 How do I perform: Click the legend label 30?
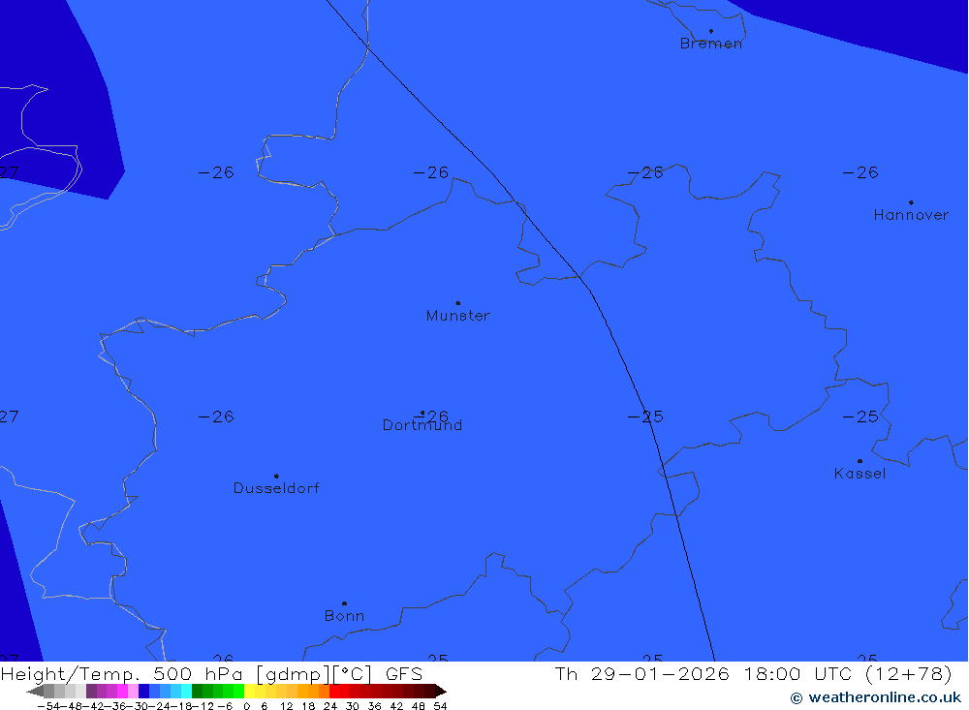coord(353,706)
